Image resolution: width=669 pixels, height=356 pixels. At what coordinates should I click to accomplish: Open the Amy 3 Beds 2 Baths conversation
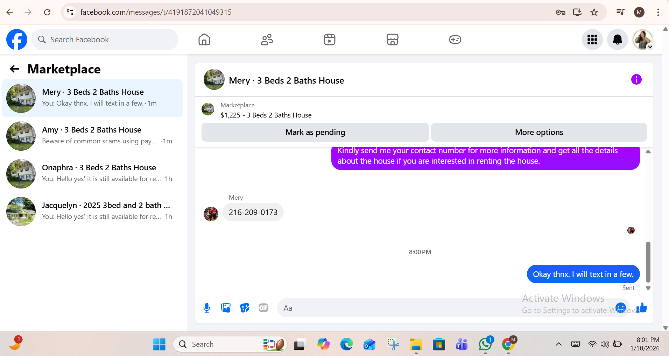[x=92, y=136]
